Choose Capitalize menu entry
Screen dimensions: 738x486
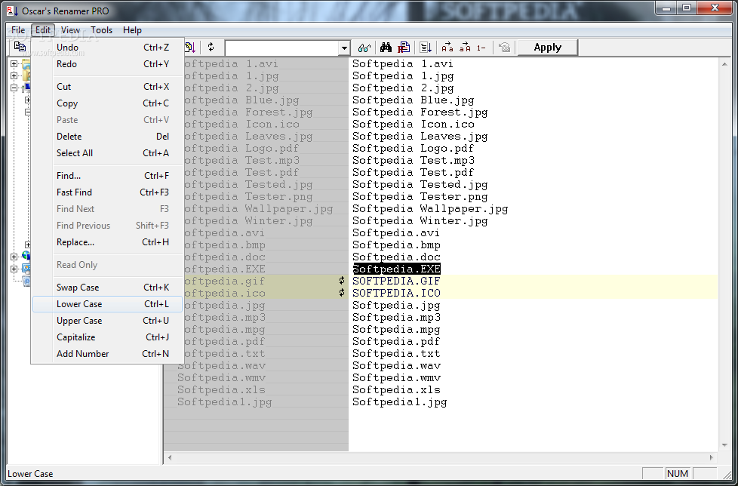[107, 337]
